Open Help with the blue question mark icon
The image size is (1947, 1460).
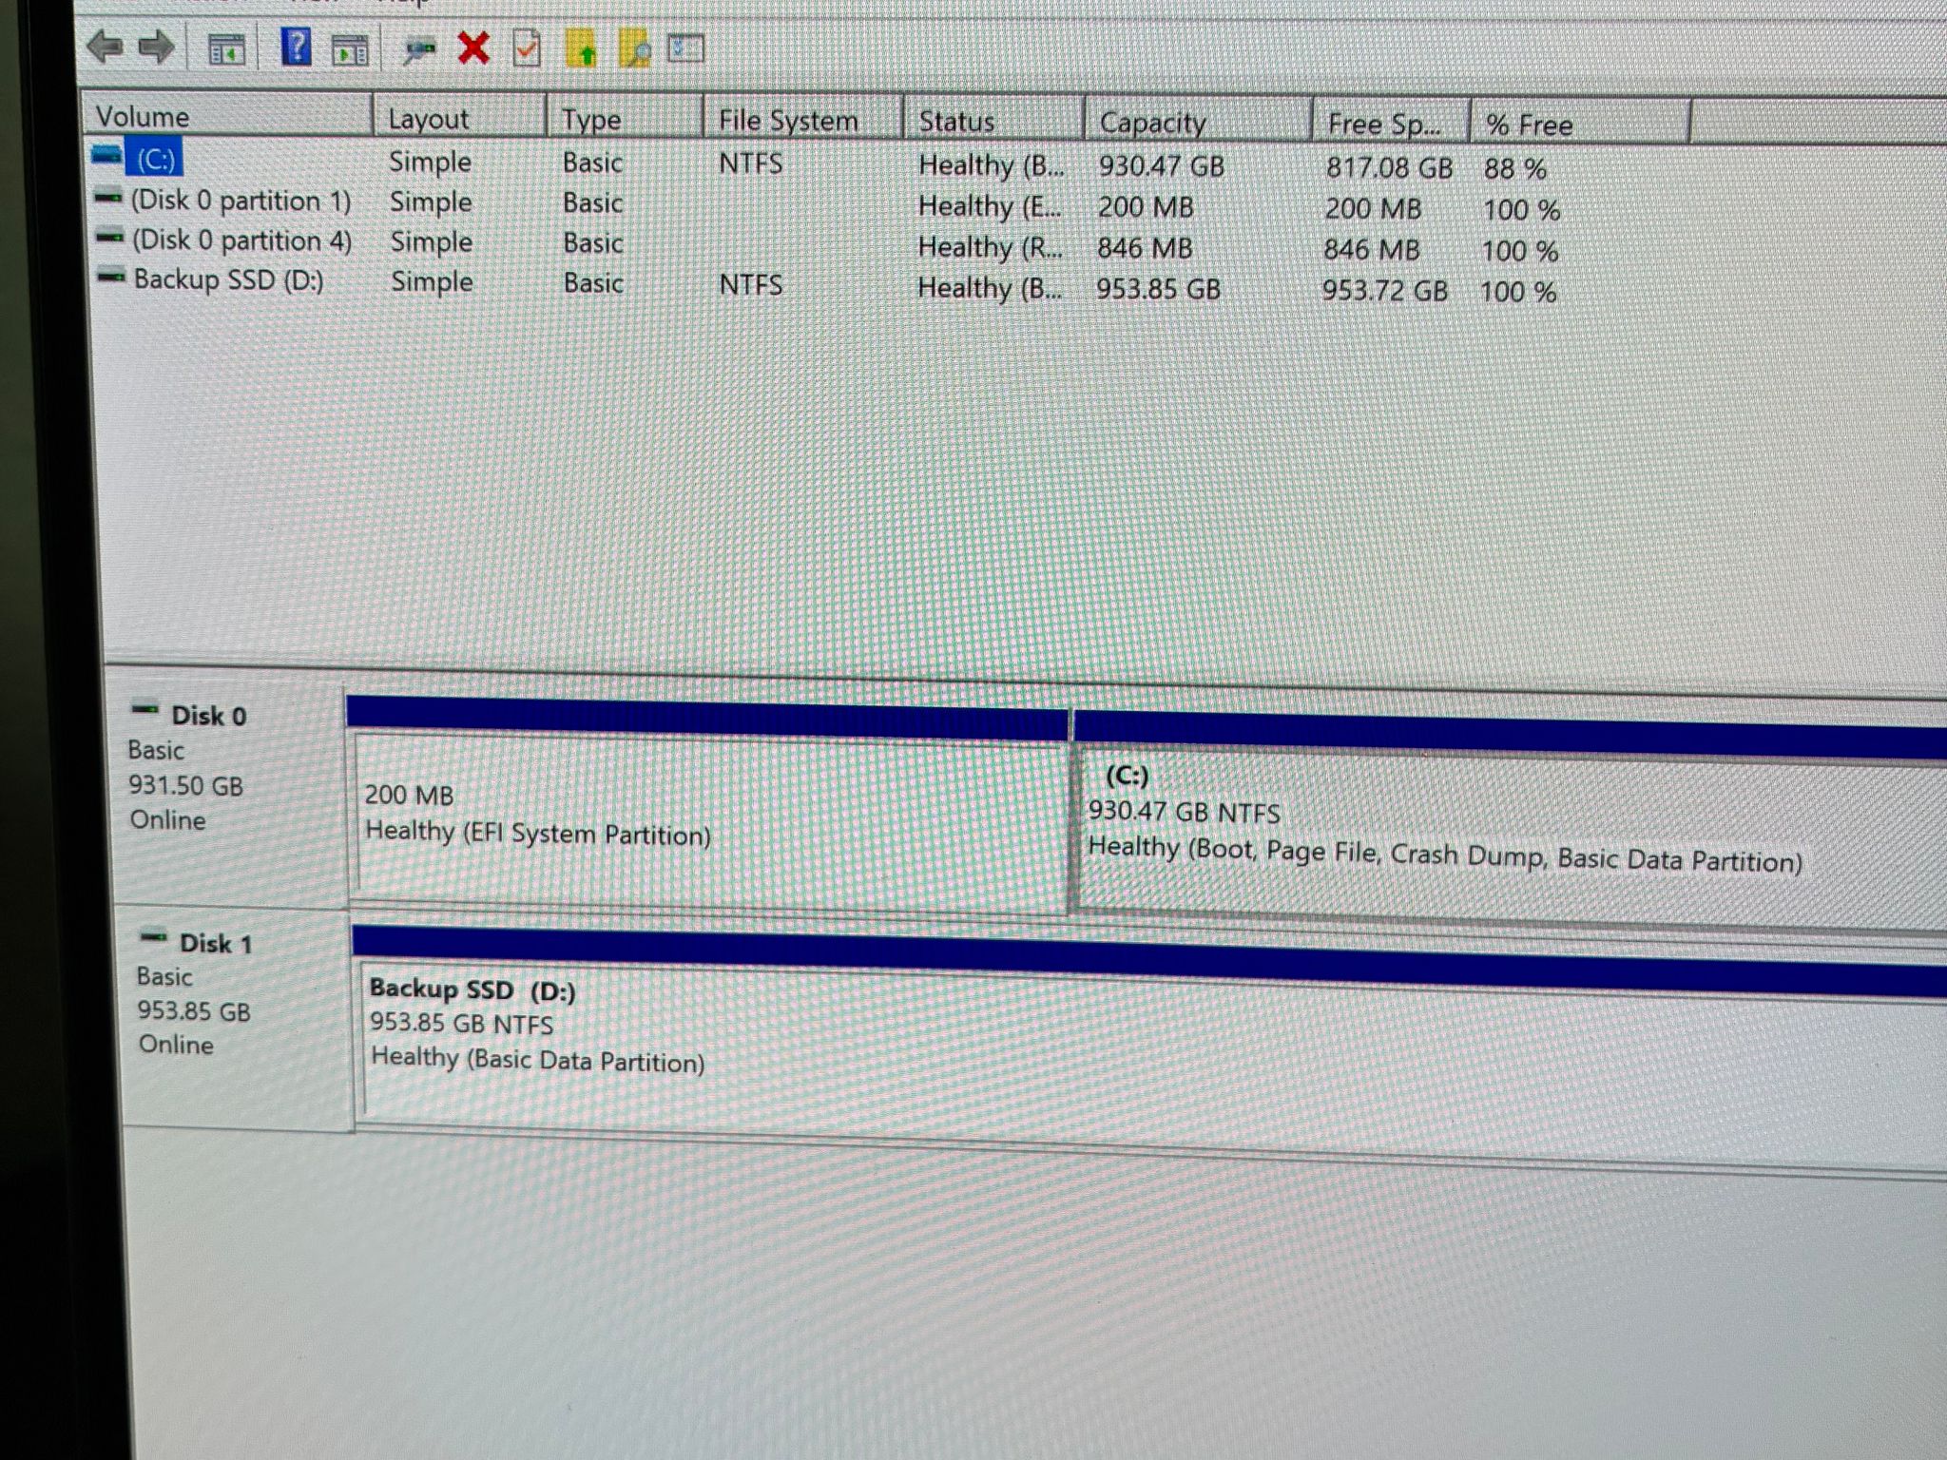point(297,47)
